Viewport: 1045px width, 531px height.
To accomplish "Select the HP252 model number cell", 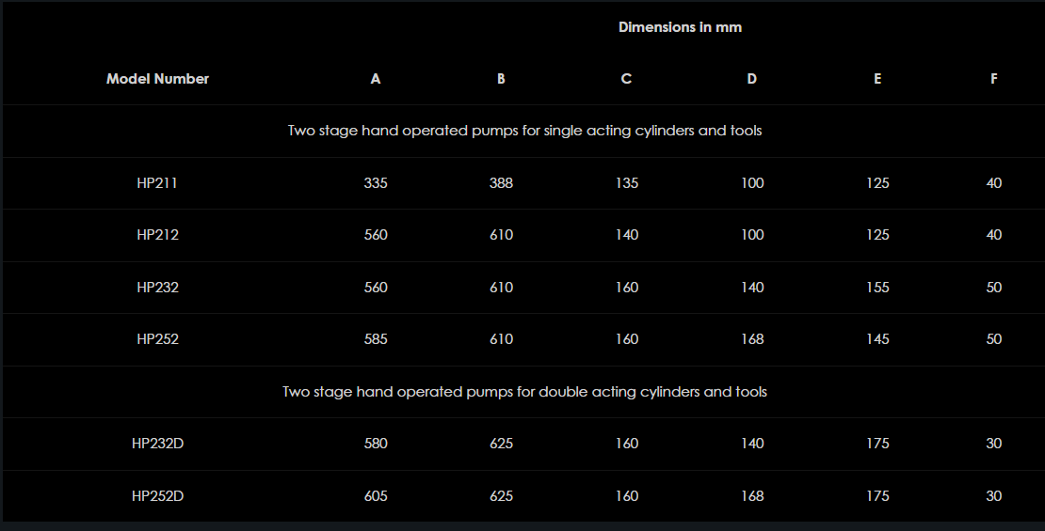I will pyautogui.click(x=157, y=339).
